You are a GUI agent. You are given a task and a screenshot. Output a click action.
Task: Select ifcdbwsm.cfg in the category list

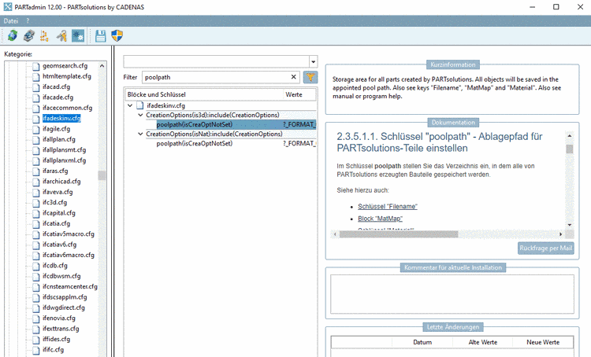coord(61,277)
